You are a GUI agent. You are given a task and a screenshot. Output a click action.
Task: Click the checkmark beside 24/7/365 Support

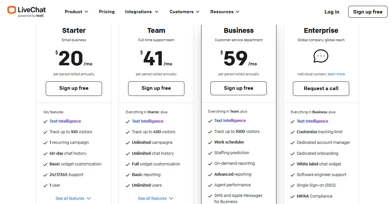tap(45, 175)
